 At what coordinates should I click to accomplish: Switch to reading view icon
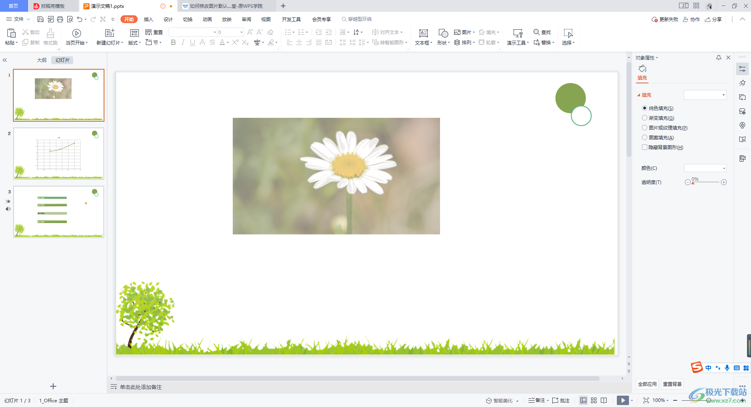point(604,400)
